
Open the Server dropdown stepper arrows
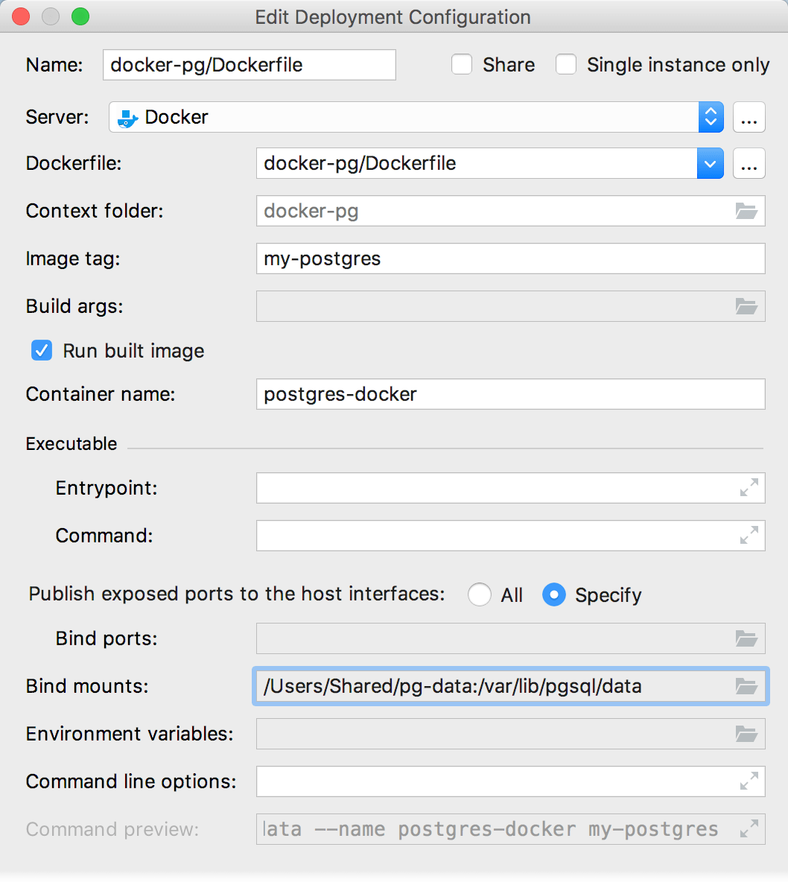tap(711, 118)
